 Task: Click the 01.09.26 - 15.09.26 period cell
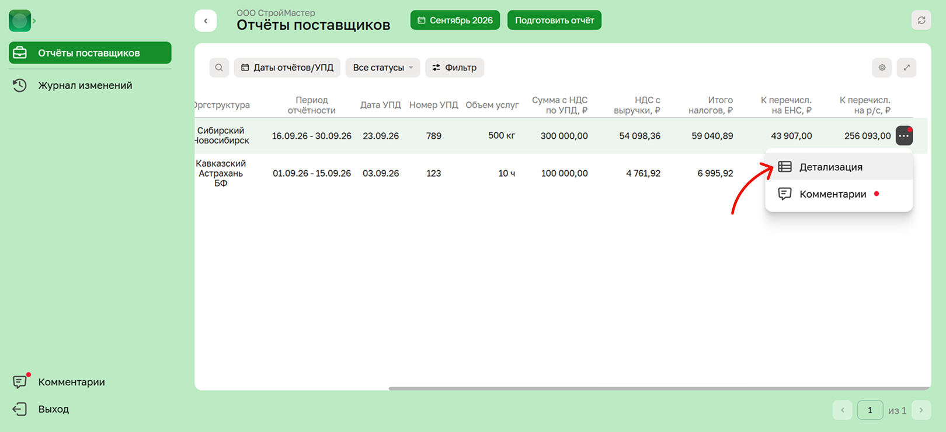click(312, 173)
